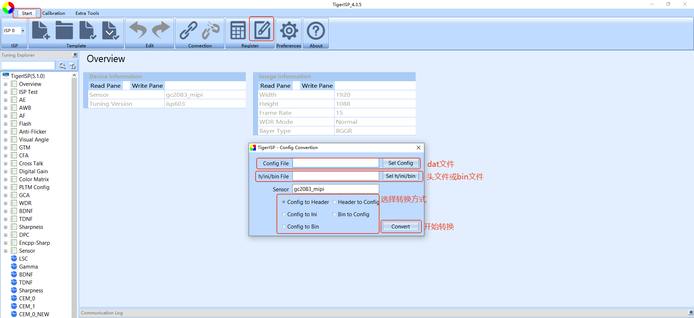Select the Config to Bin radio option
694x318 pixels.
pos(300,227)
